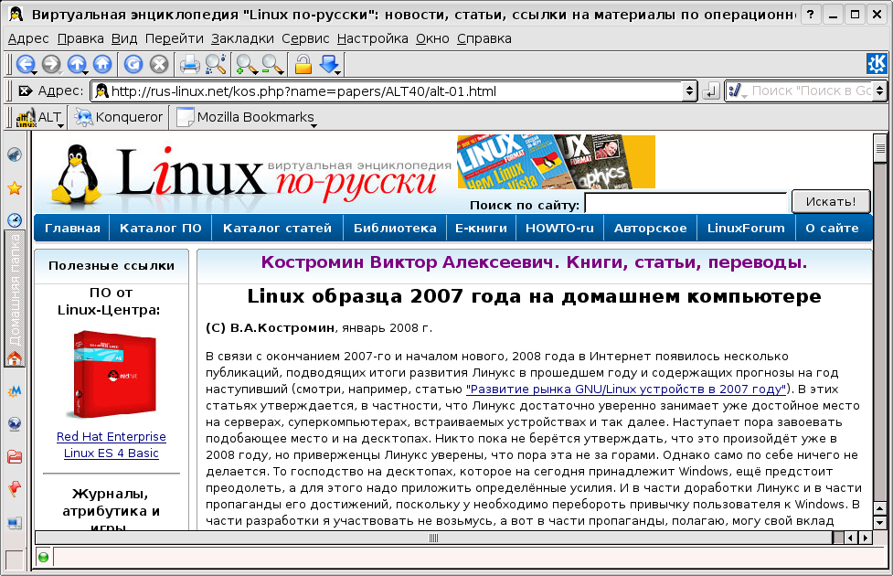Open the Konqueror bookmark
This screenshot has width=893, height=576.
(119, 117)
